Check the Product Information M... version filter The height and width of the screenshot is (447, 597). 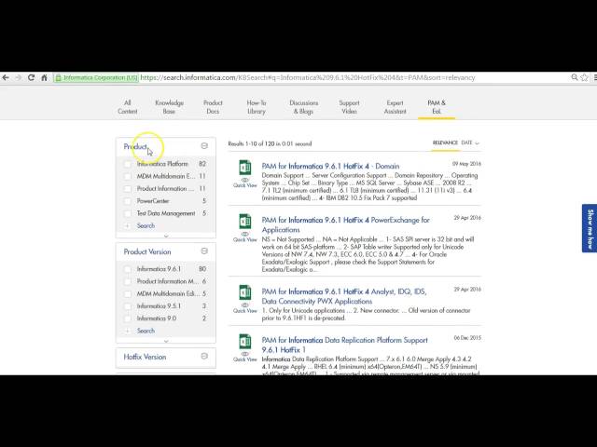point(128,281)
